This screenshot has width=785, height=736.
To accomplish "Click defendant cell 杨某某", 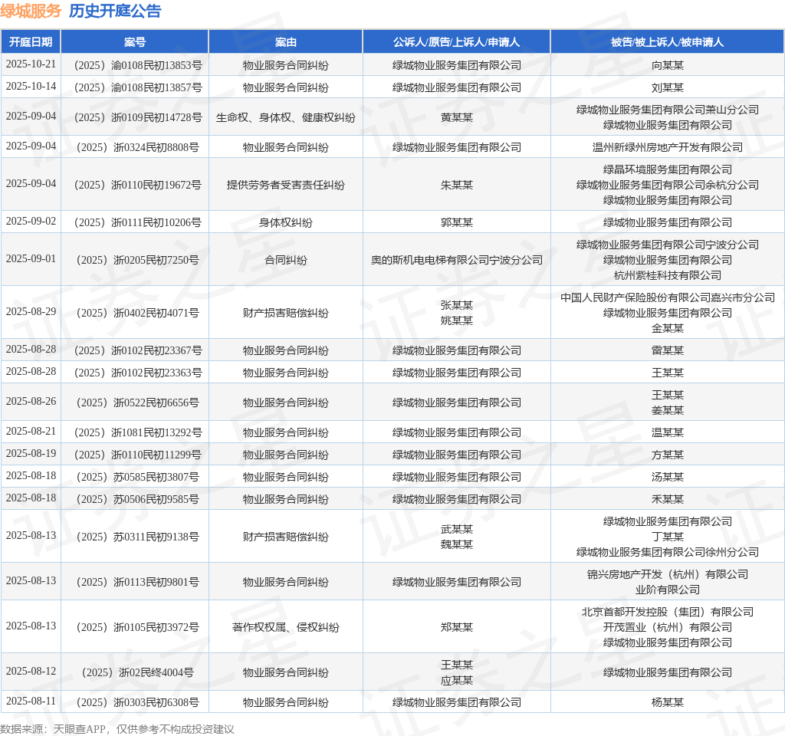I will click(x=668, y=702).
